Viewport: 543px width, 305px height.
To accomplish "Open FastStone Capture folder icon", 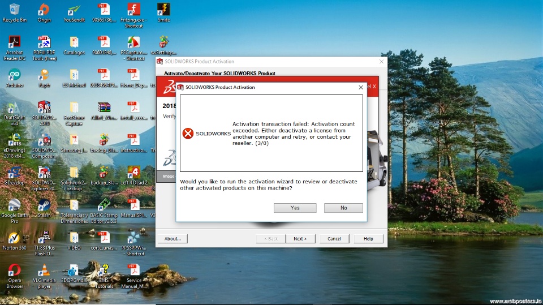I will [74, 113].
